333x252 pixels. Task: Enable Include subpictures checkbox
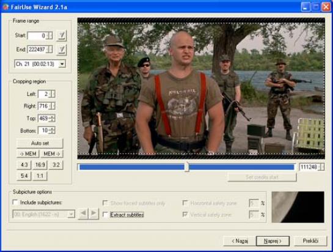pyautogui.click(x=15, y=202)
